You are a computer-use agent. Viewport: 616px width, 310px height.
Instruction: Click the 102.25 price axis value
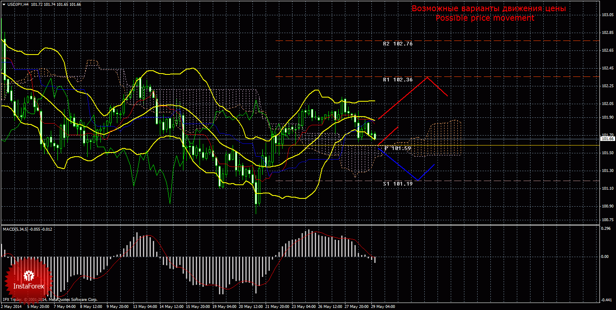(607, 86)
